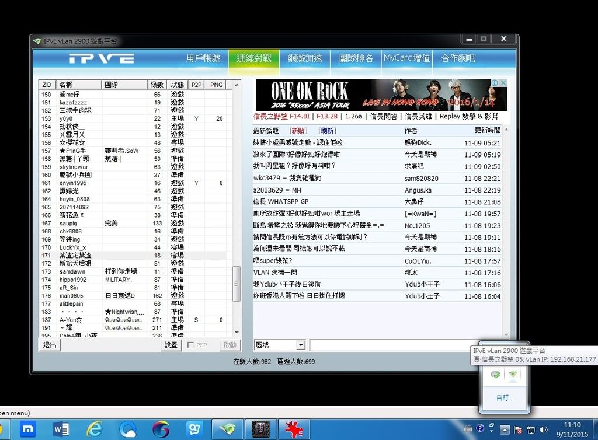Click the 刷新 refresh link

pos(328,131)
